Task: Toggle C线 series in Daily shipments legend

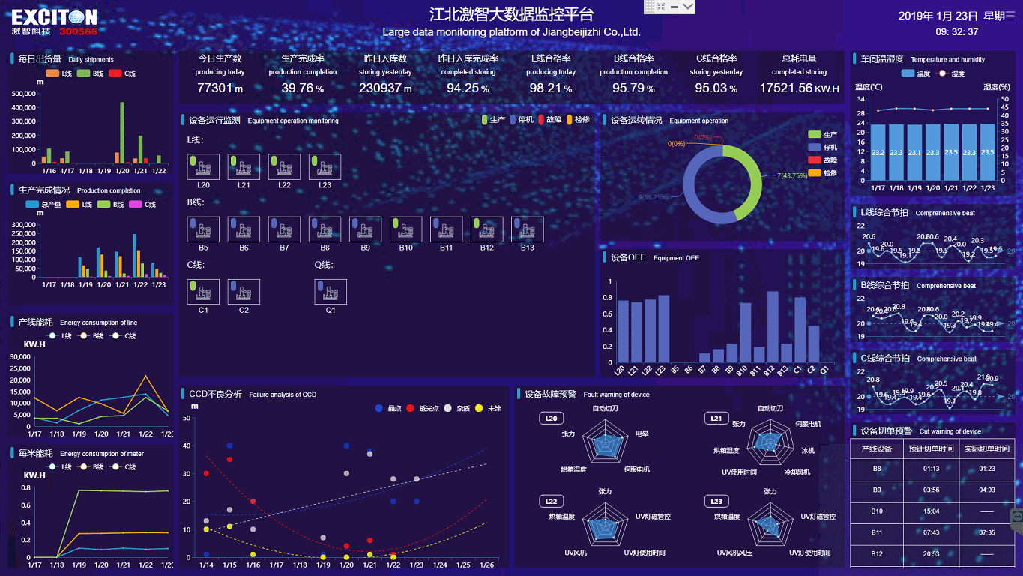Action: (122, 73)
